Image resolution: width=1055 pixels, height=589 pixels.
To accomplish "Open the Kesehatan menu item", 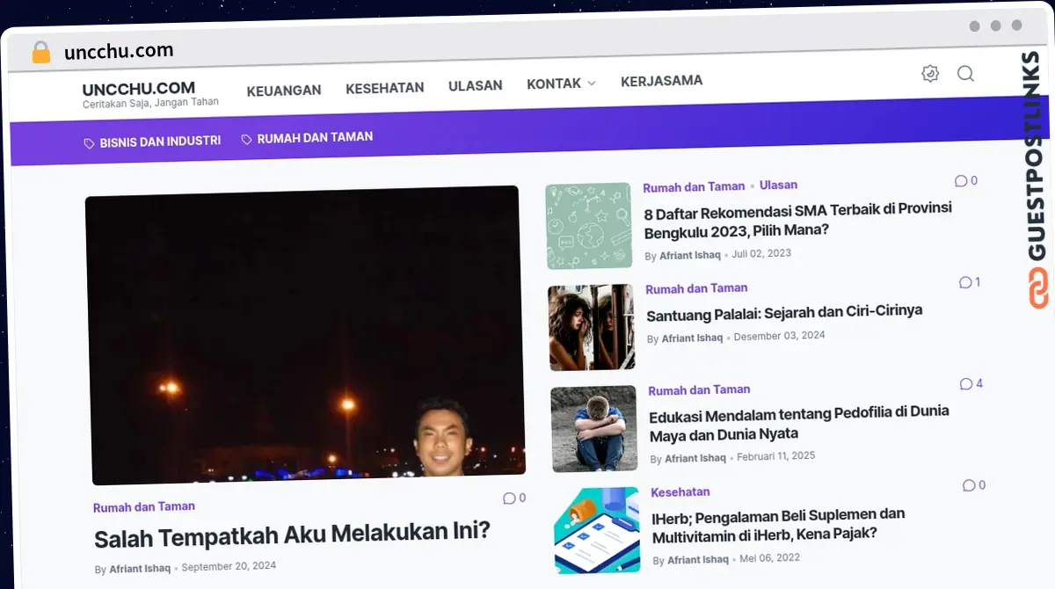I will pos(385,88).
